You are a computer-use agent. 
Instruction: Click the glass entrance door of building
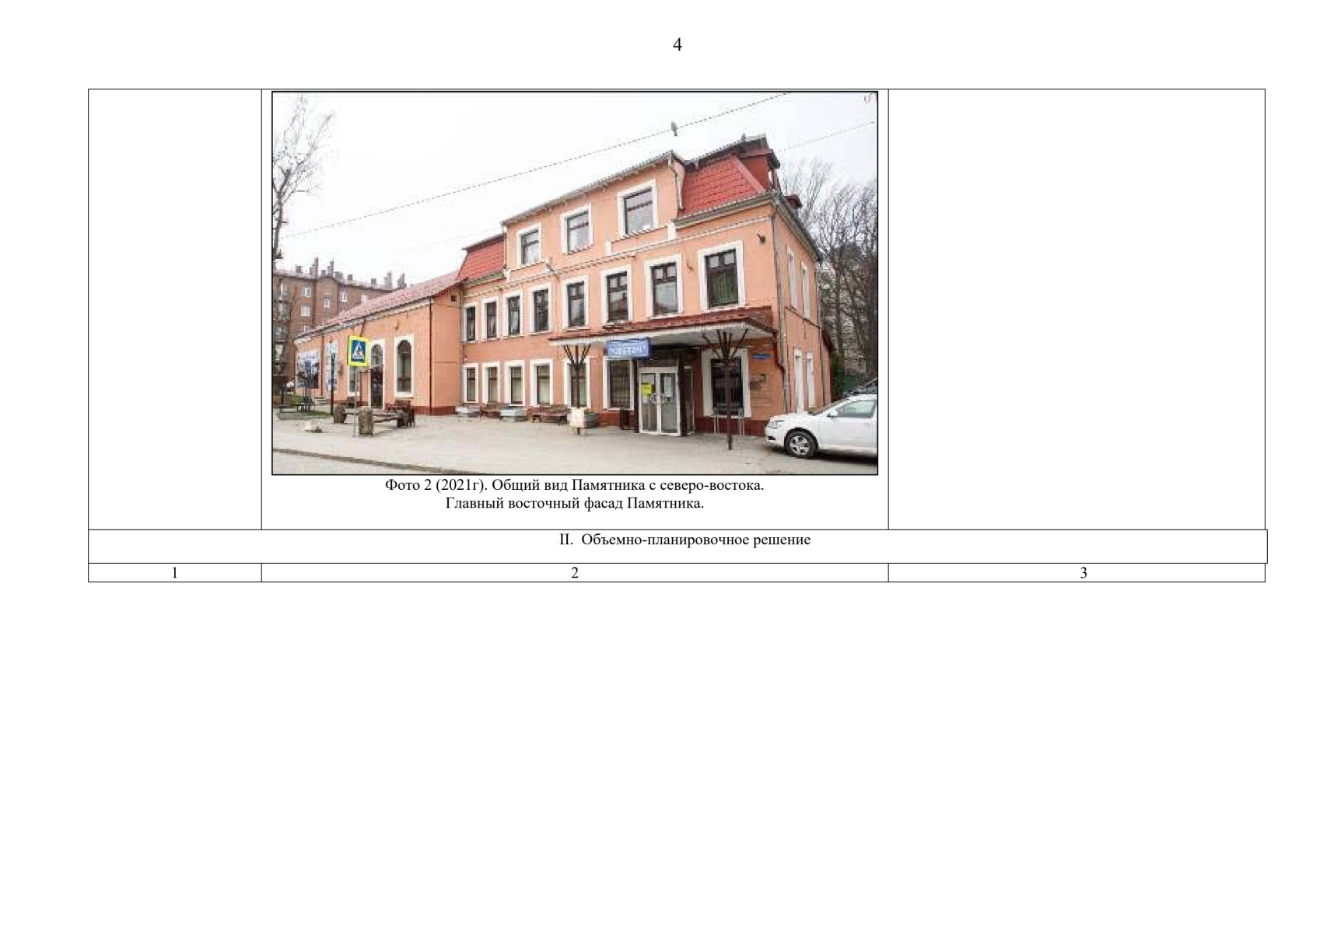click(x=657, y=401)
